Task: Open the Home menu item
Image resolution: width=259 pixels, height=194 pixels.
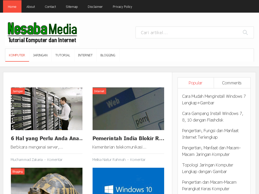Action: coord(12,7)
